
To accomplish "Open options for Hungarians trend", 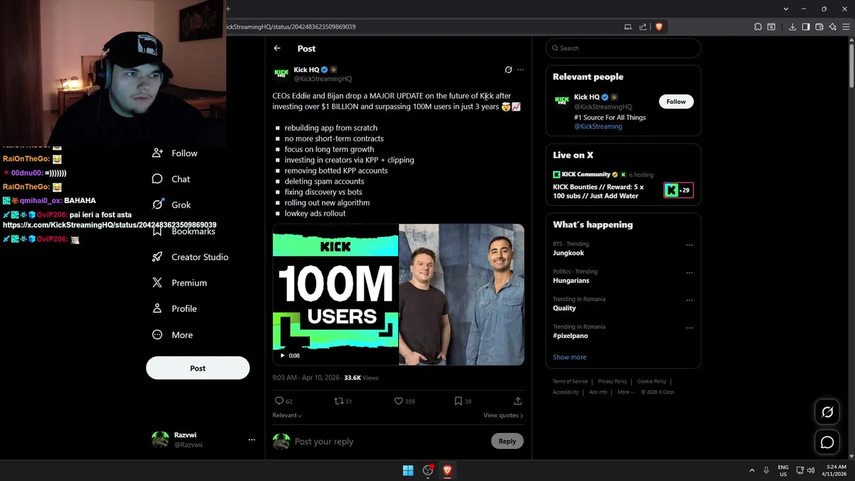I will (x=689, y=273).
